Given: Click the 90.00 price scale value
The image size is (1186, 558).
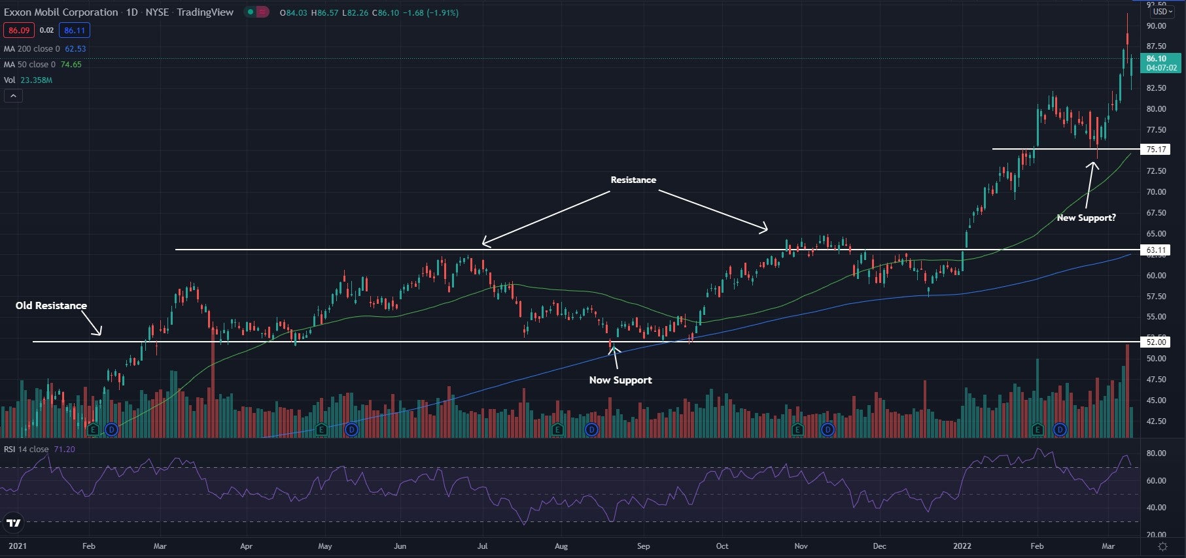Looking at the screenshot, I should tap(1156, 26).
